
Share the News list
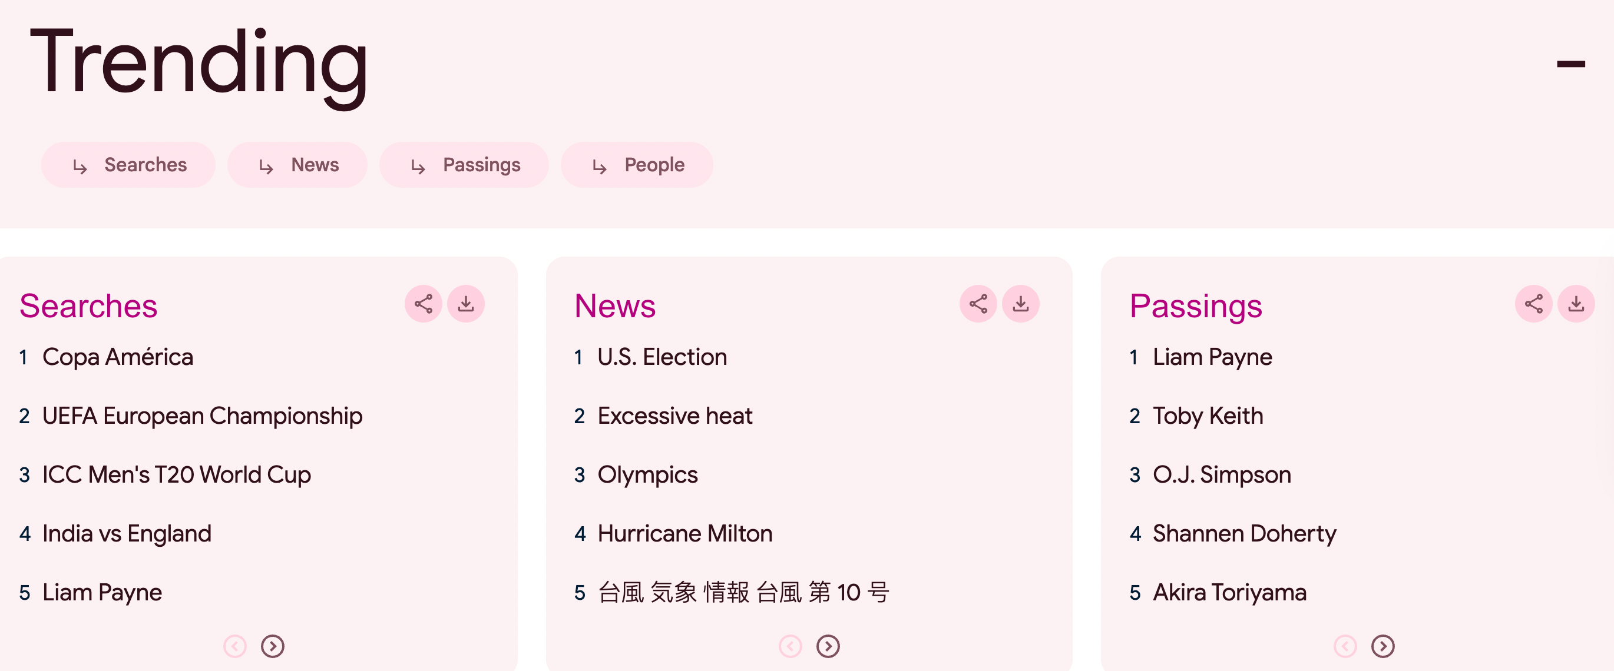(x=978, y=304)
